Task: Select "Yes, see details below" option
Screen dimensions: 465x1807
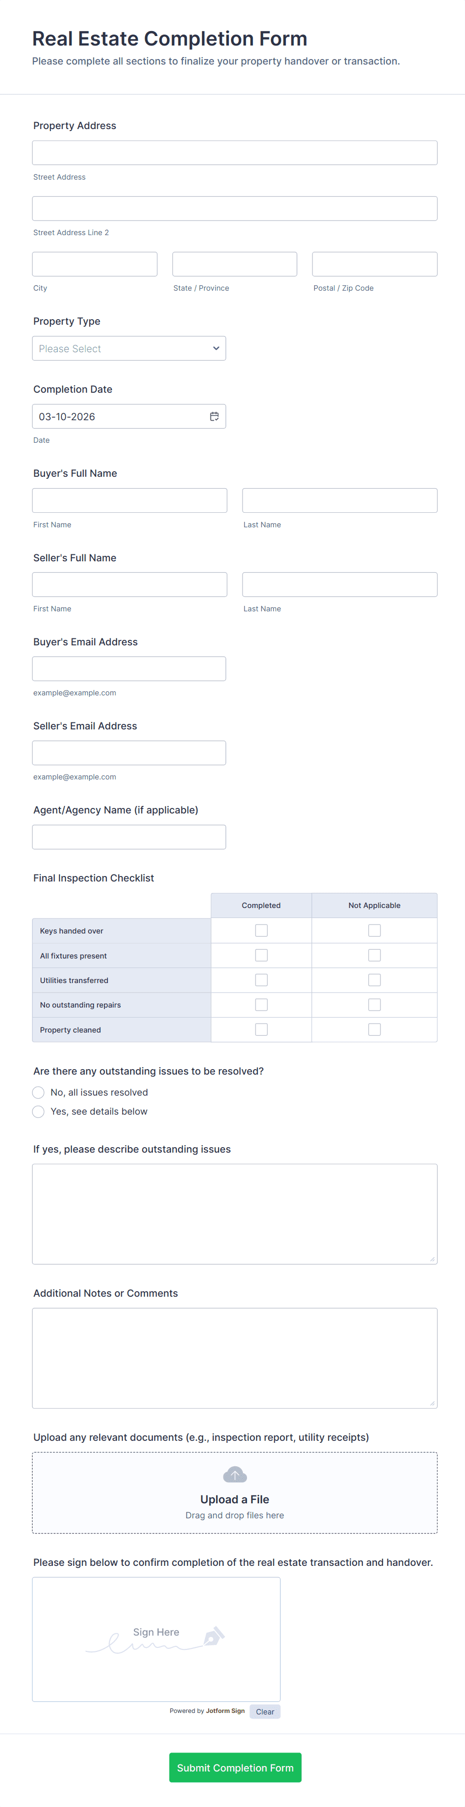Action: 38,1111
